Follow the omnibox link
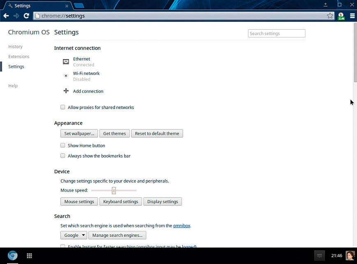This screenshot has height=264, width=357. pos(181,225)
